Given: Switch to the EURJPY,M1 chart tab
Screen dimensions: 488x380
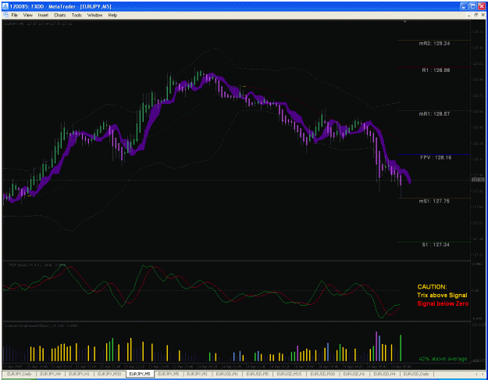Looking at the screenshot, I should tap(197, 374).
